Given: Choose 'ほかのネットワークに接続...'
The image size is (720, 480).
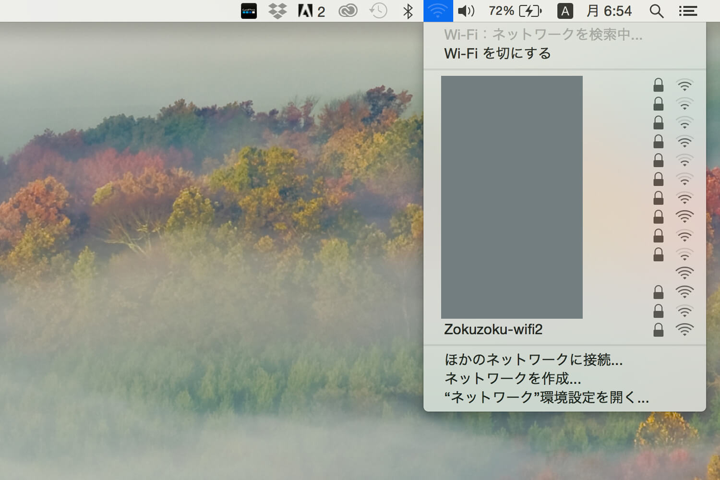Looking at the screenshot, I should (533, 360).
